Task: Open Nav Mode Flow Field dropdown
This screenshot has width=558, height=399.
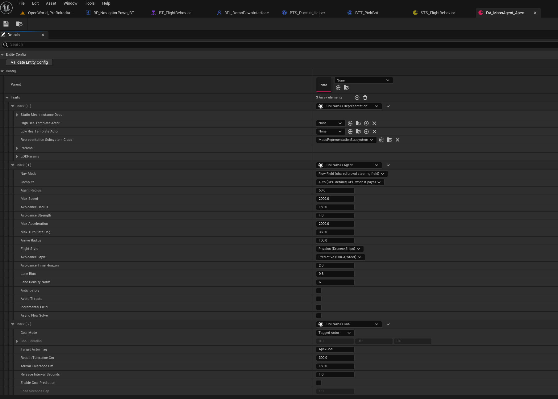Action: pos(352,174)
